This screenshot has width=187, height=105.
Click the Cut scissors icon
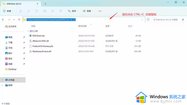point(21,11)
